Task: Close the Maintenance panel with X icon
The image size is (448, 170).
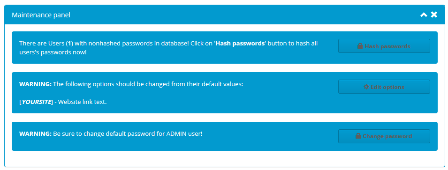Action: coord(434,15)
